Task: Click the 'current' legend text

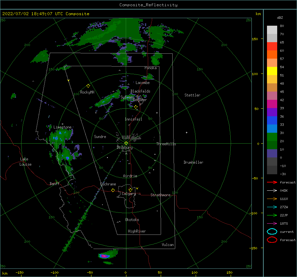Action: (x=287, y=232)
